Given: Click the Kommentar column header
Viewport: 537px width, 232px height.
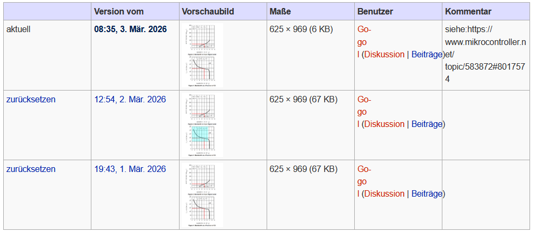Looking at the screenshot, I should pyautogui.click(x=468, y=11).
